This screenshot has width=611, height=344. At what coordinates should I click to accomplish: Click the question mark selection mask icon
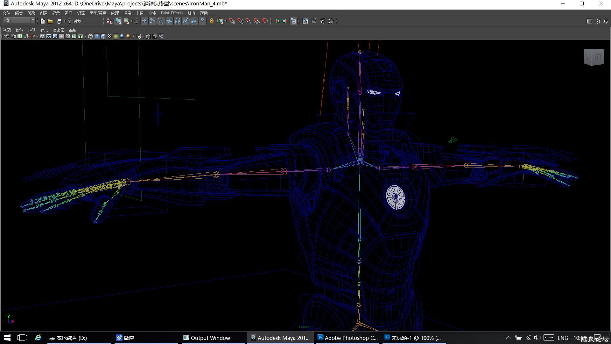point(202,21)
